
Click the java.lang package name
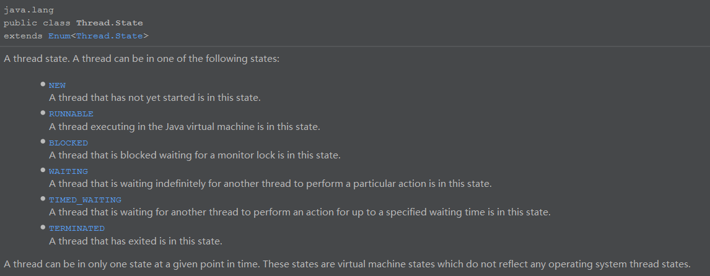pyautogui.click(x=28, y=10)
